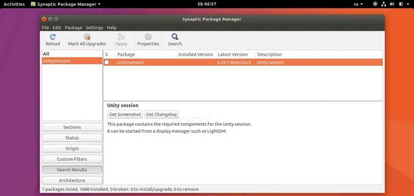Open the 'ro' keyboard layout dropdown
Screen dimensions: 414x196
[x=358, y=4]
